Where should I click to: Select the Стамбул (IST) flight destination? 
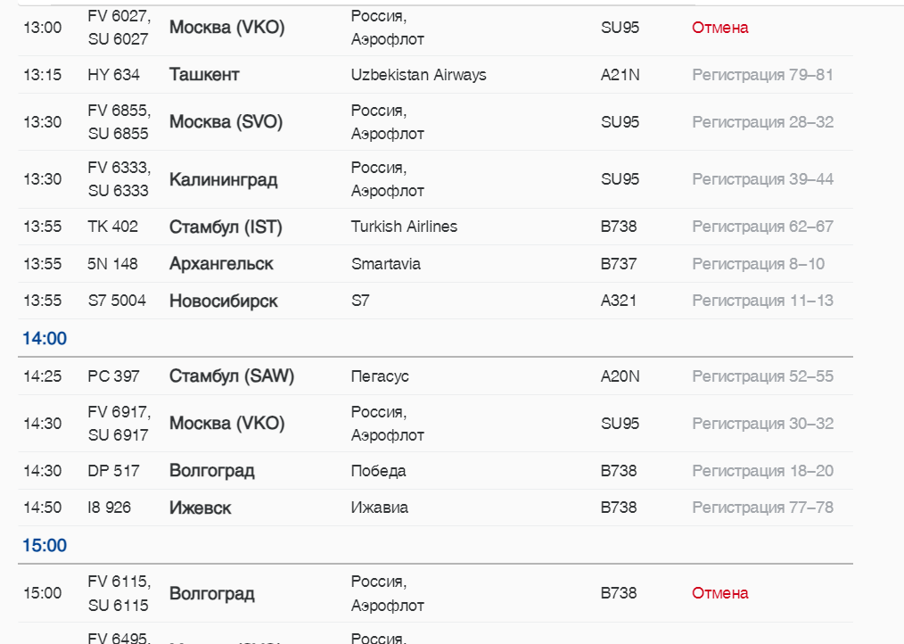click(226, 227)
